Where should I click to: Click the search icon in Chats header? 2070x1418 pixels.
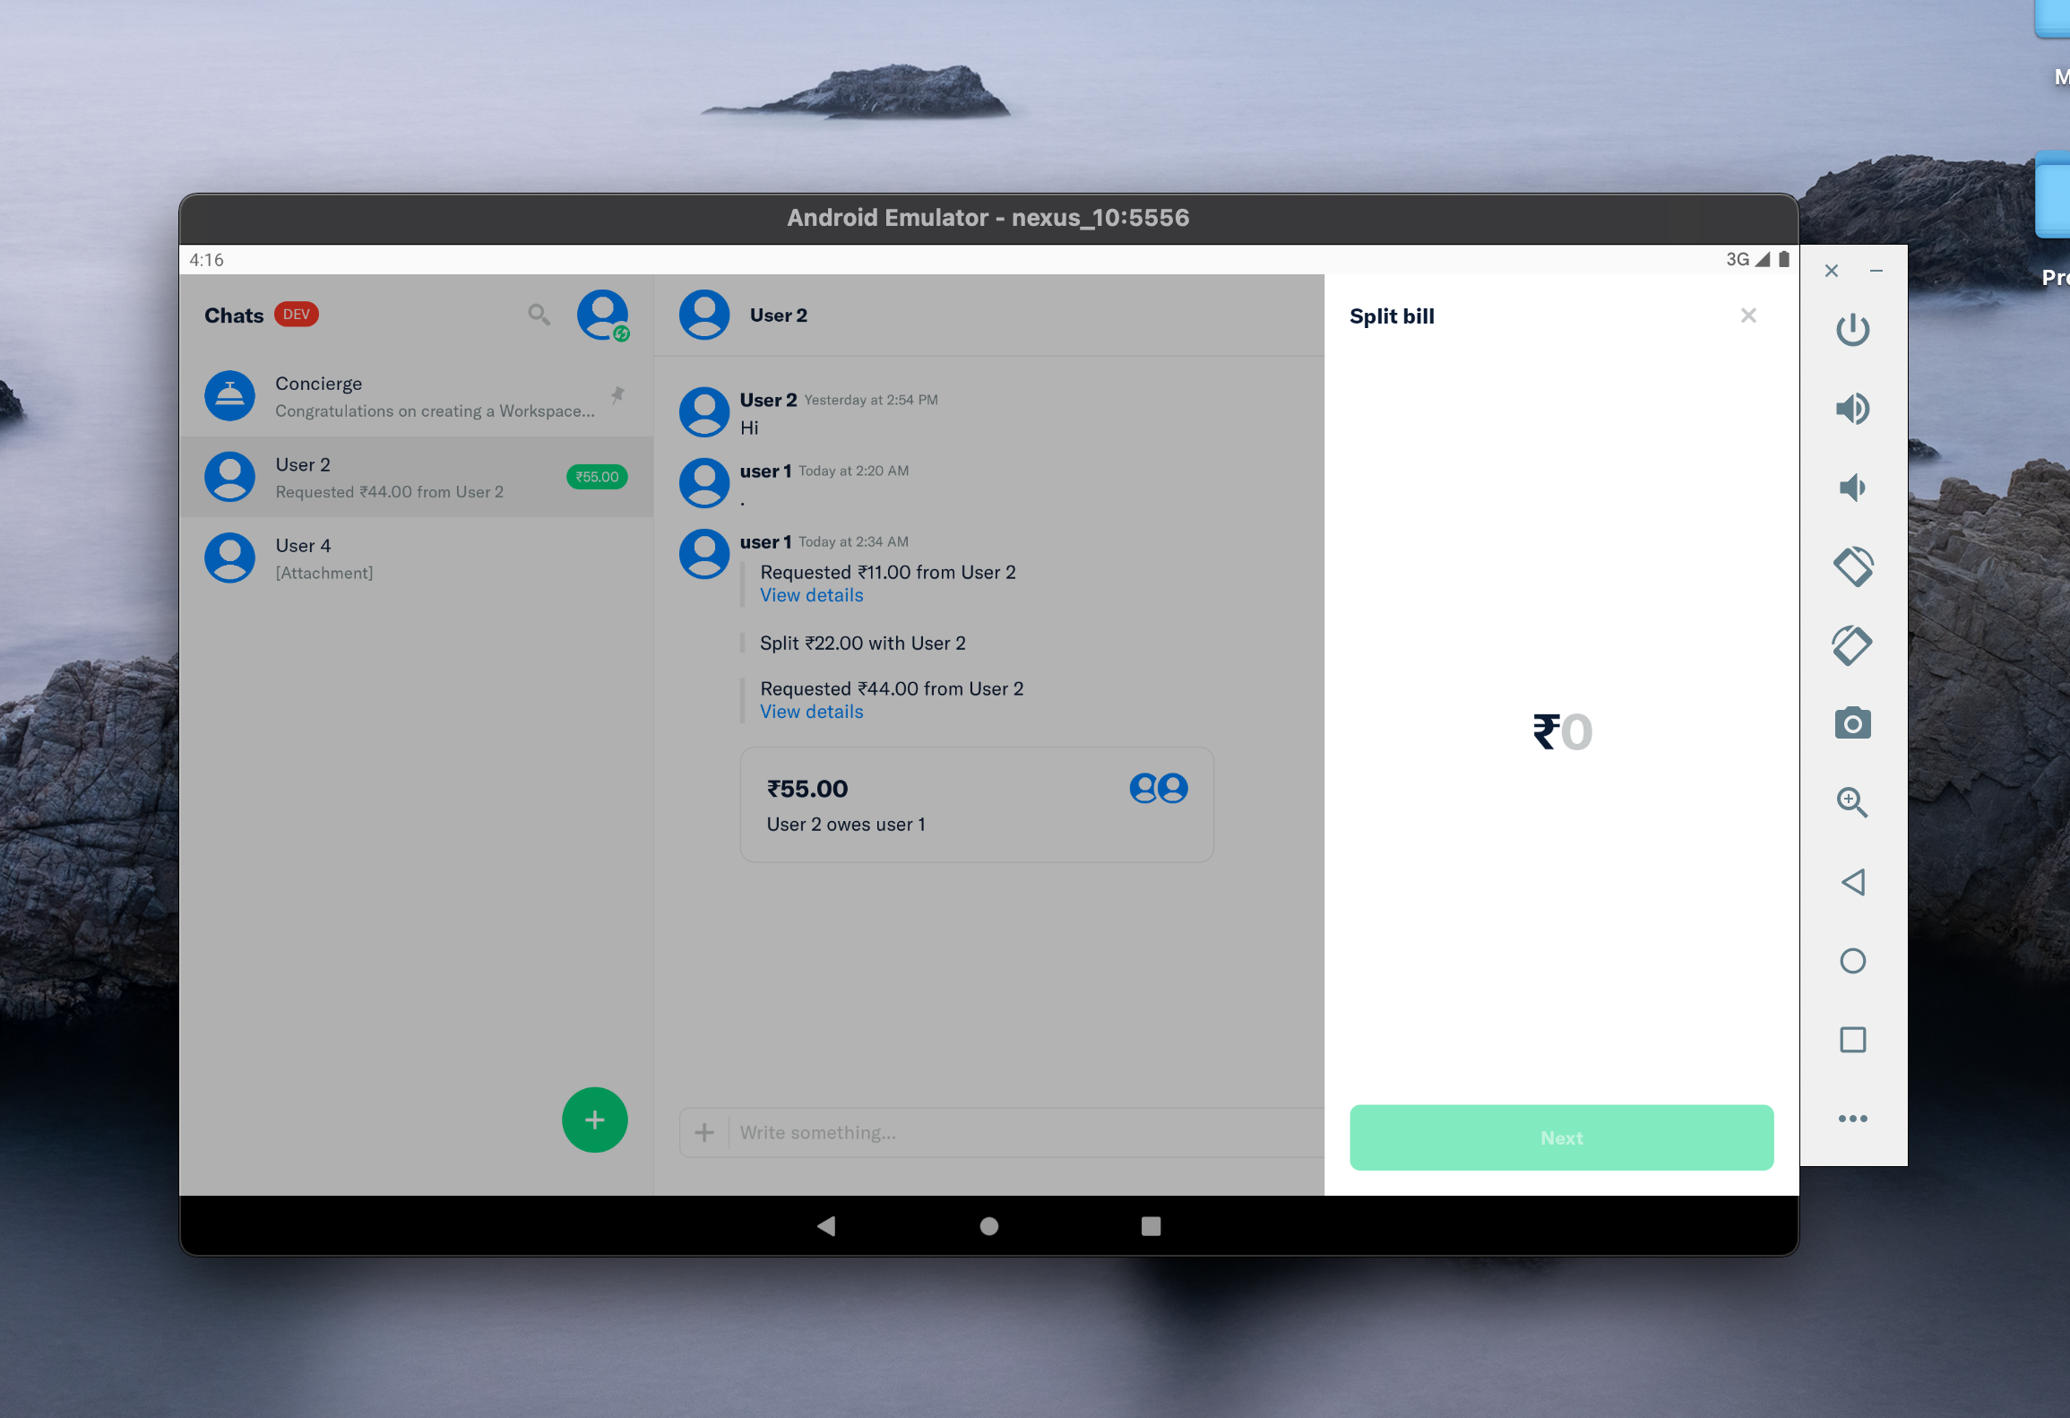[539, 315]
